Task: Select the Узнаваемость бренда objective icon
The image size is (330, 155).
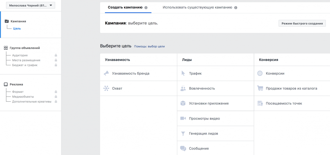Action: tap(106, 73)
